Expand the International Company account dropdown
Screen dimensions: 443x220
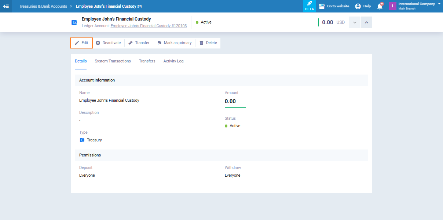439,4
